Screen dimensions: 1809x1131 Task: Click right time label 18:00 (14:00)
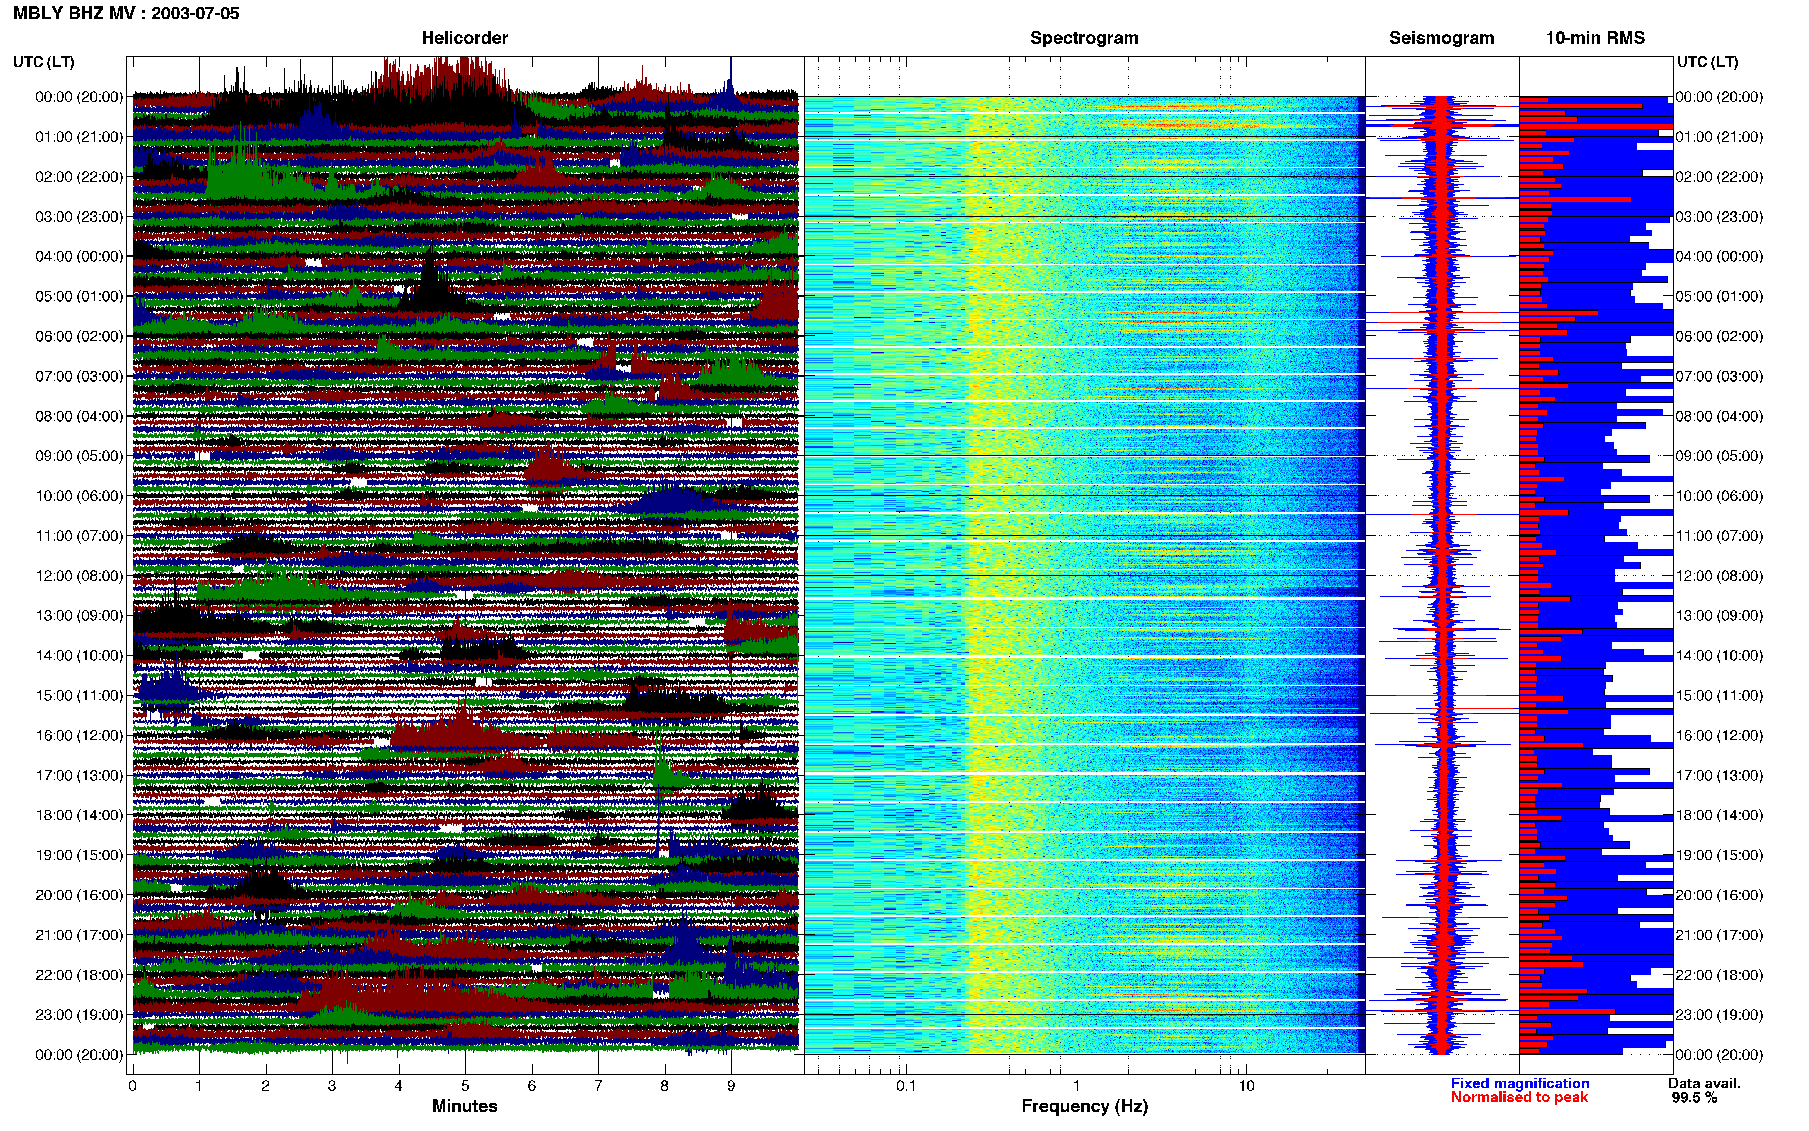(1719, 815)
